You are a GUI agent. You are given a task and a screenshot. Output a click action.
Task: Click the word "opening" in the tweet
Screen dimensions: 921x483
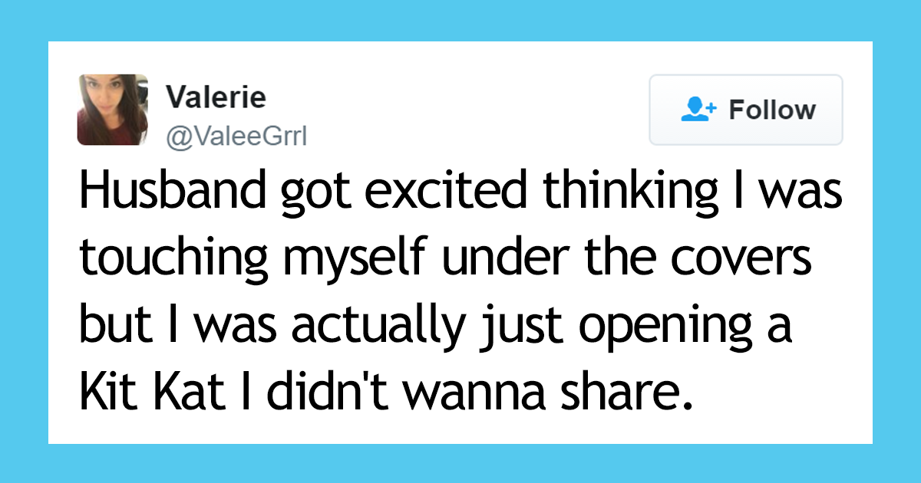tap(659, 329)
